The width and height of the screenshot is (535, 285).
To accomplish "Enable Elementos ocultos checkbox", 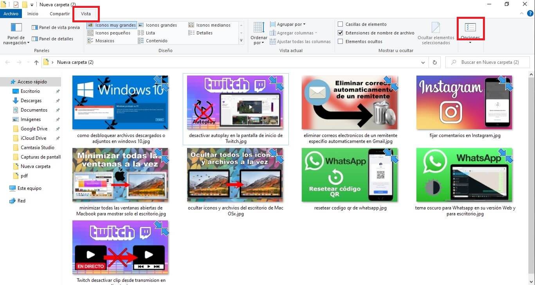I will coord(340,41).
